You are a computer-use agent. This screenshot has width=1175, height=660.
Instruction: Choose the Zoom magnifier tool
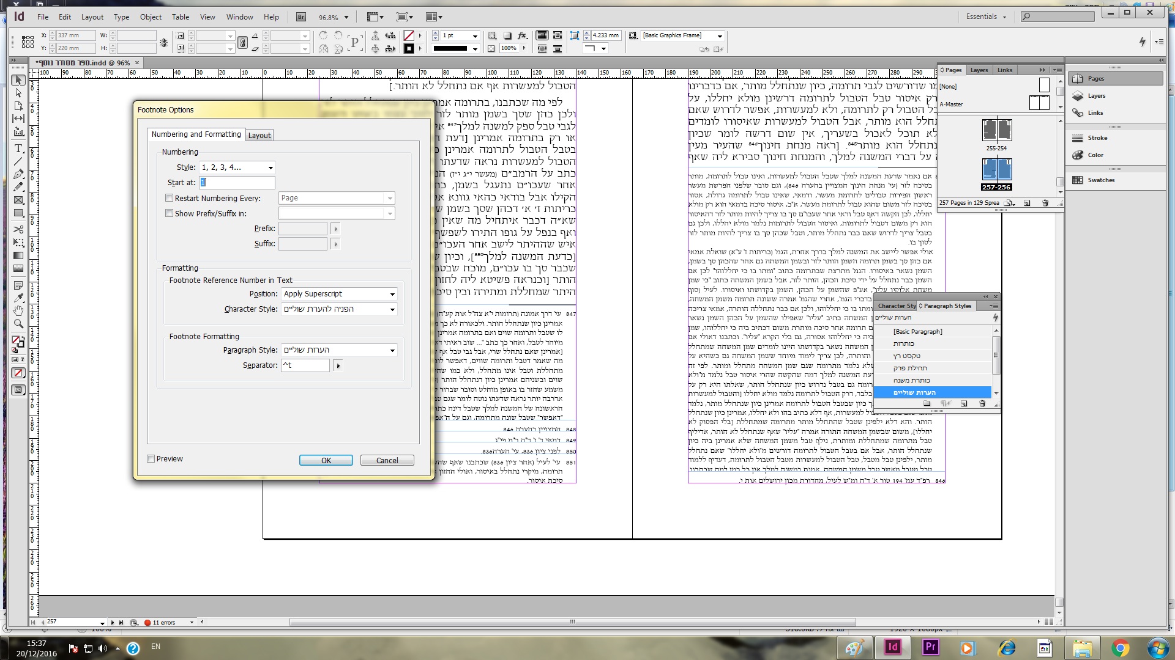point(18,324)
